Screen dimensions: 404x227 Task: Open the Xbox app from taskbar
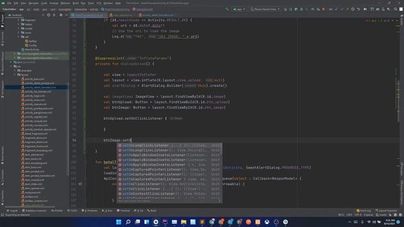click(x=267, y=222)
